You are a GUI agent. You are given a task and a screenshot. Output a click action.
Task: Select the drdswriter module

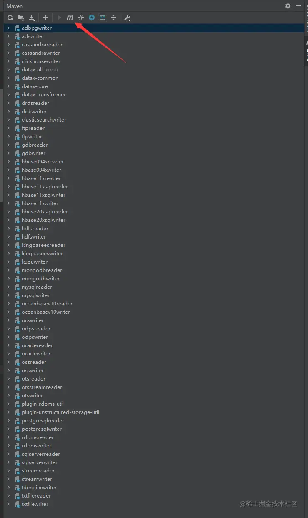pos(34,112)
